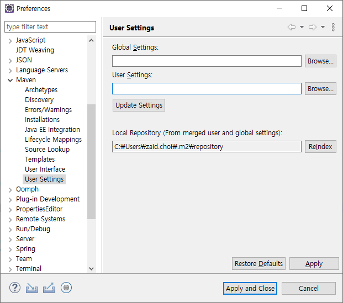Open Maven Discovery preferences
Viewport: 343px width, 303px height.
(39, 100)
